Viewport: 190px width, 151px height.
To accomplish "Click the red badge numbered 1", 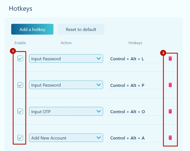I will click(12, 51).
